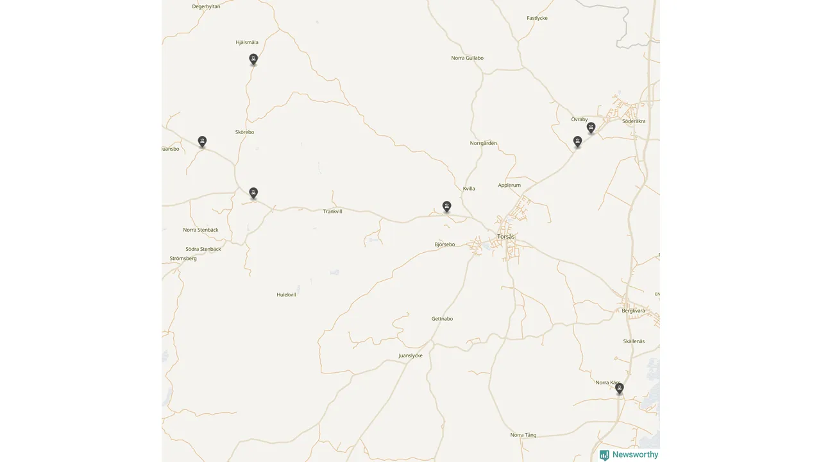Select the Gettnabo place label
821x462 pixels.
pyautogui.click(x=442, y=318)
